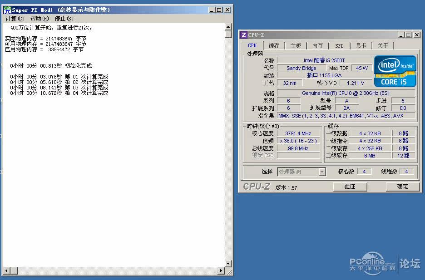Open the 计算(C) menu in Super PI
This screenshot has height=280, width=425.
pos(15,19)
